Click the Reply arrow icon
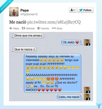Image resolution: width=102 pixels, height=109 pixels. point(11,28)
